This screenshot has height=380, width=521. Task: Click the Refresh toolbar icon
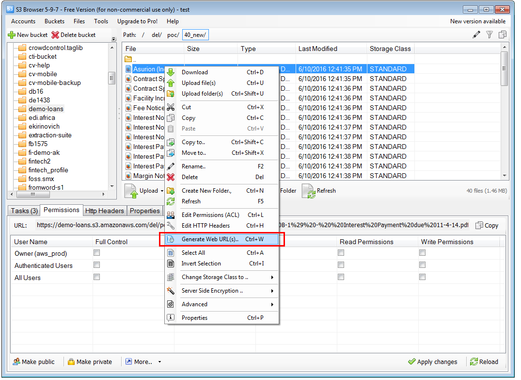(308, 191)
